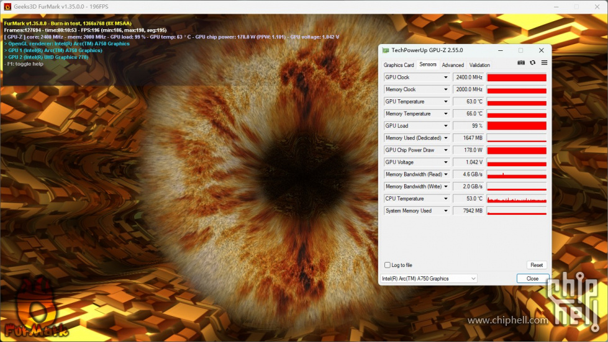This screenshot has width=608, height=342.
Task: Click the 1647 MB memory used value
Action: pos(468,138)
